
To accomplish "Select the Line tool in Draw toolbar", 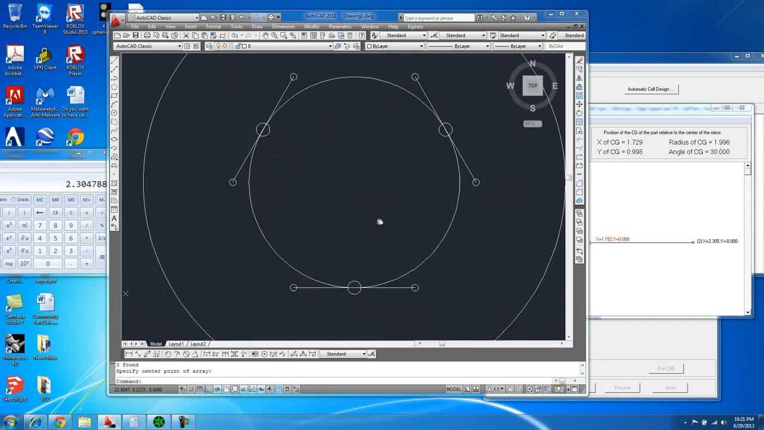I will click(114, 62).
